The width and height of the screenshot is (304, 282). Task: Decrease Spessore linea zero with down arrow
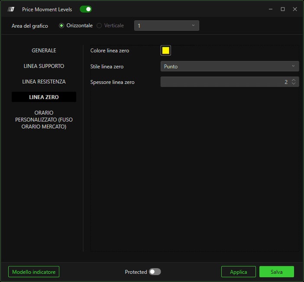tap(294, 83)
